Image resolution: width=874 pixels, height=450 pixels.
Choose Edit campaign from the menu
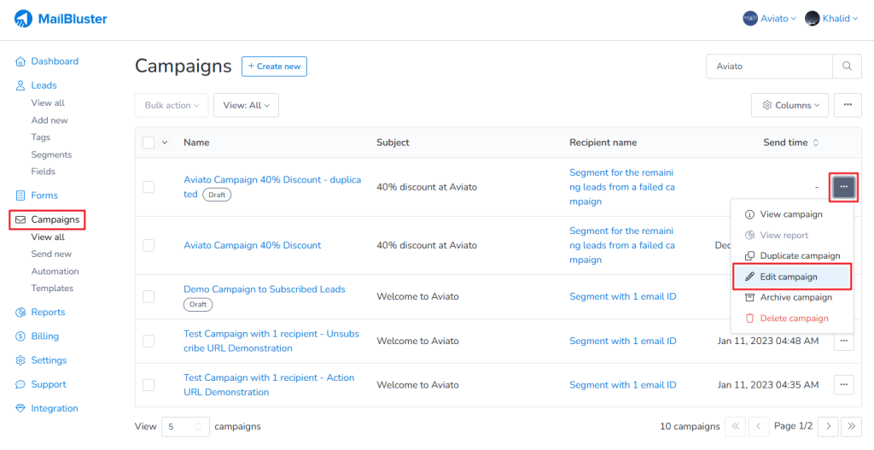tap(789, 277)
